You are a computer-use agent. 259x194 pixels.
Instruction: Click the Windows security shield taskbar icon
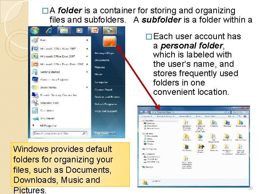click(x=110, y=31)
